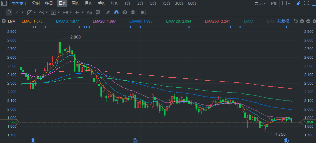Viewport: 316px width, 143px height.
Task: Click the 2.800 high price label
Action: (75, 37)
